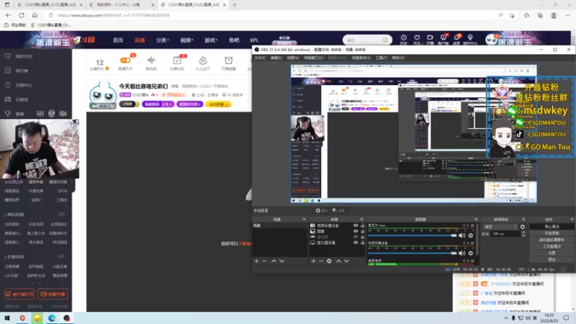This screenshot has height=324, width=576.
Task: Remove scene with OBS scenes minus
Action: click(x=264, y=261)
